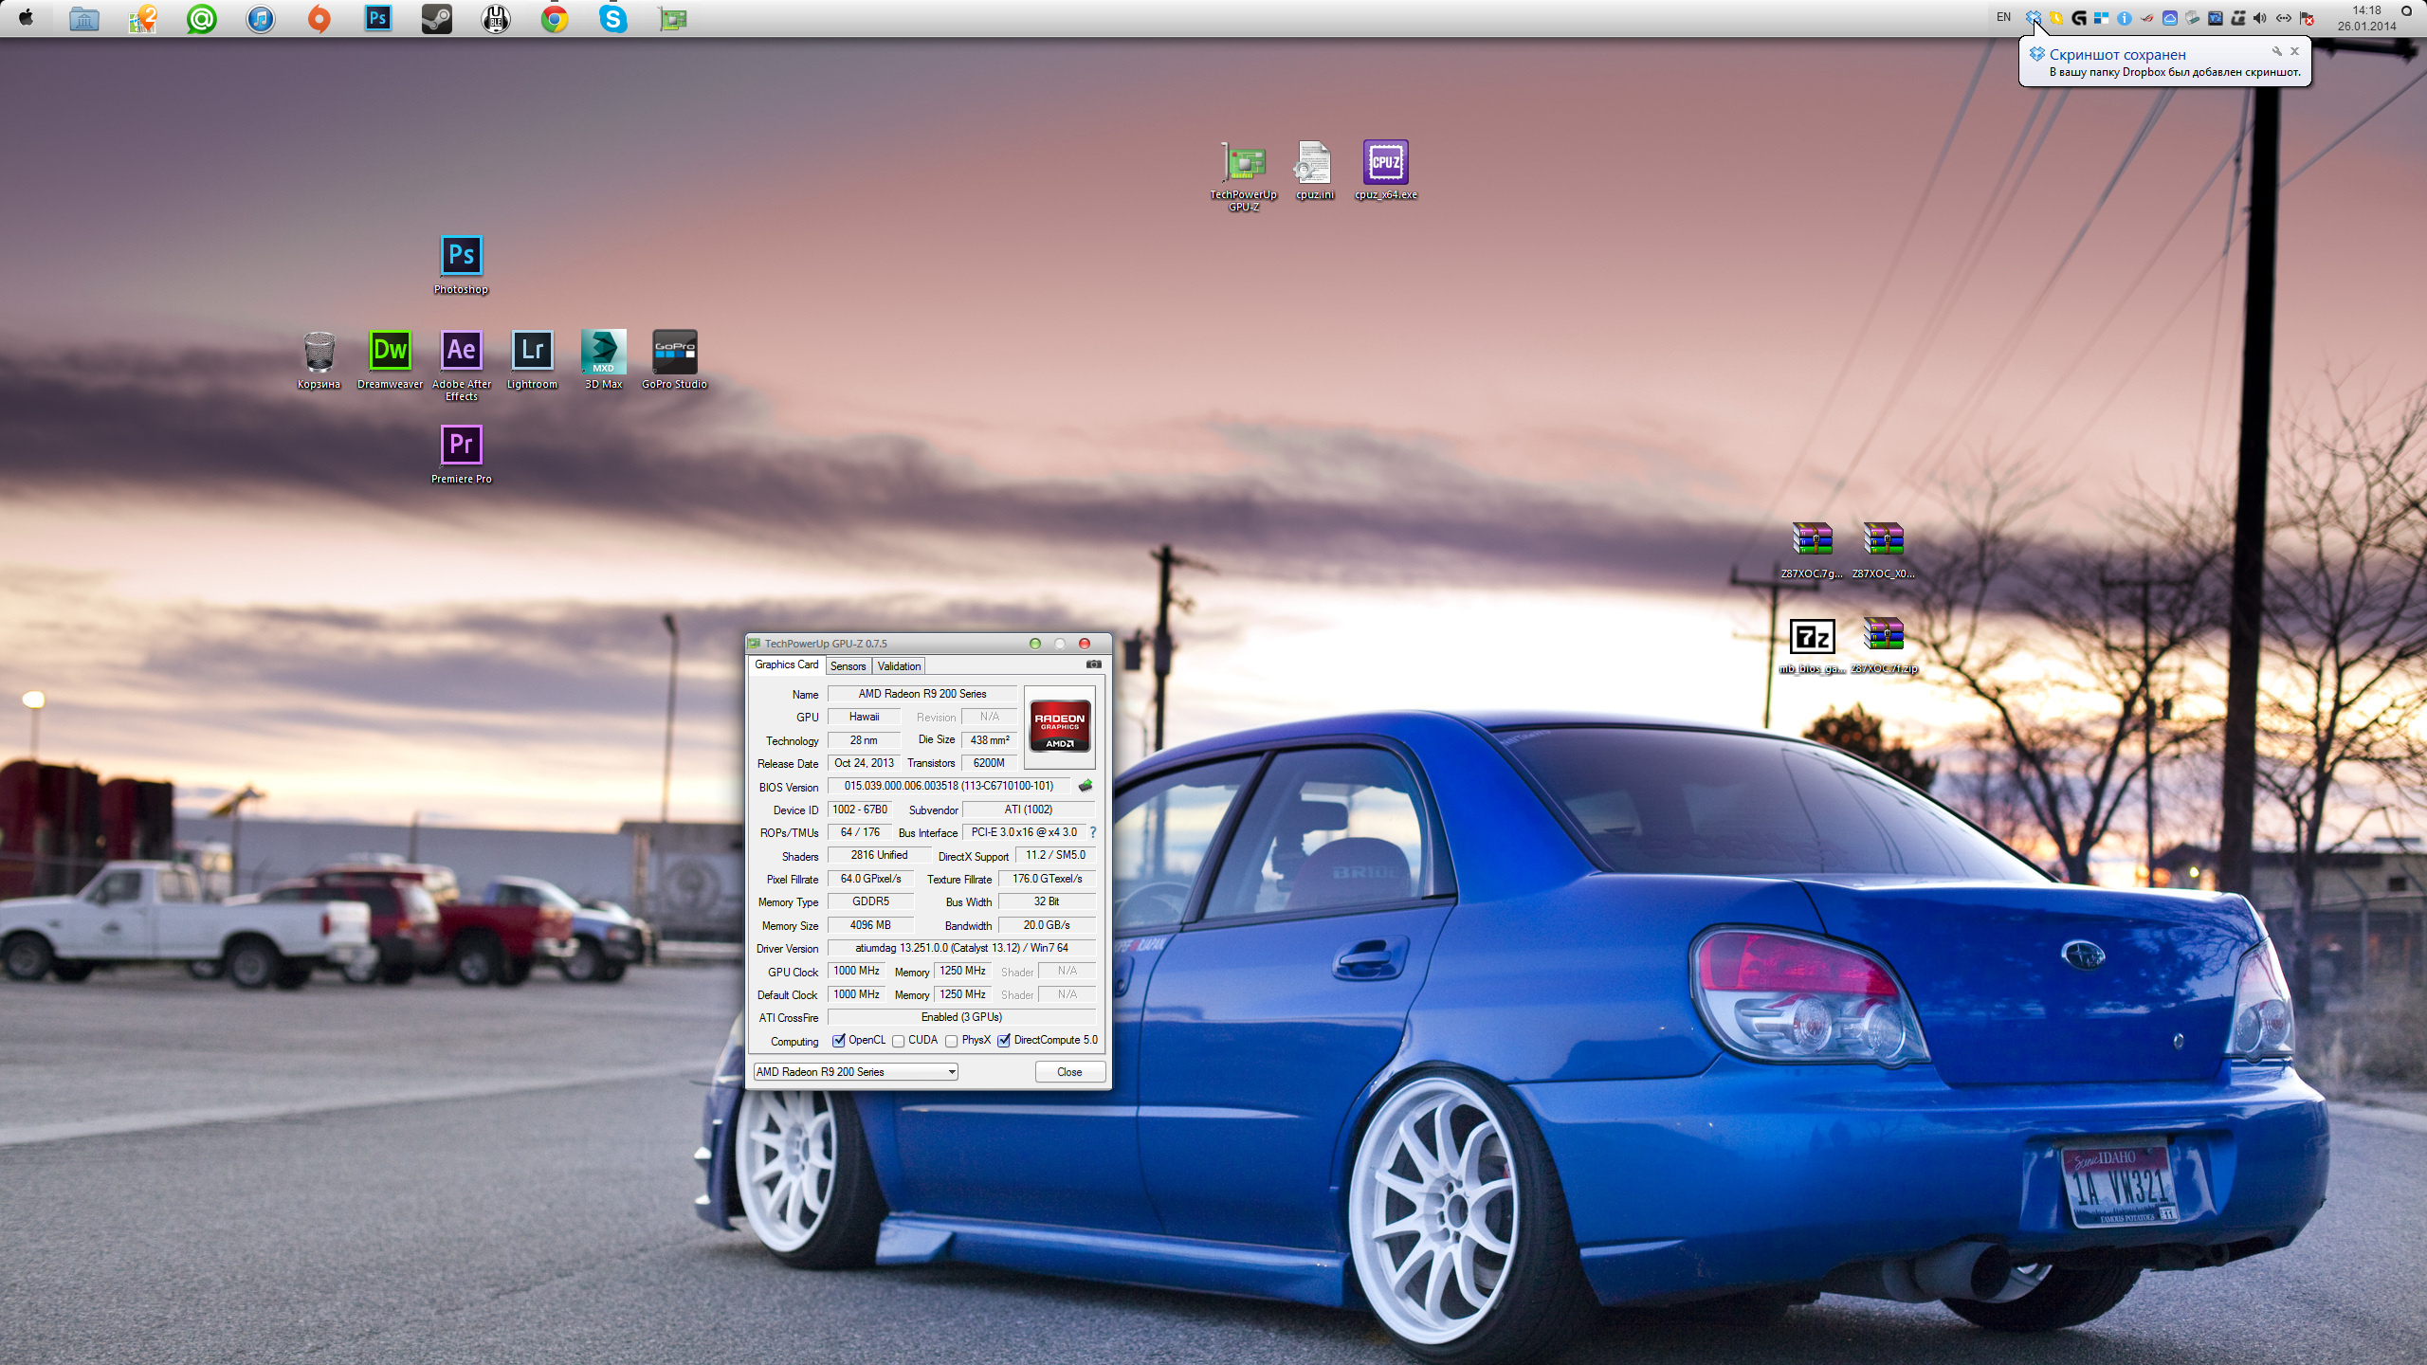Enable the PhysX checkbox
Viewport: 2427px width, 1365px height.
(x=951, y=1041)
